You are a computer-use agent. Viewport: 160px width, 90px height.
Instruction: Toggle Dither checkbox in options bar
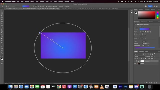53,6
